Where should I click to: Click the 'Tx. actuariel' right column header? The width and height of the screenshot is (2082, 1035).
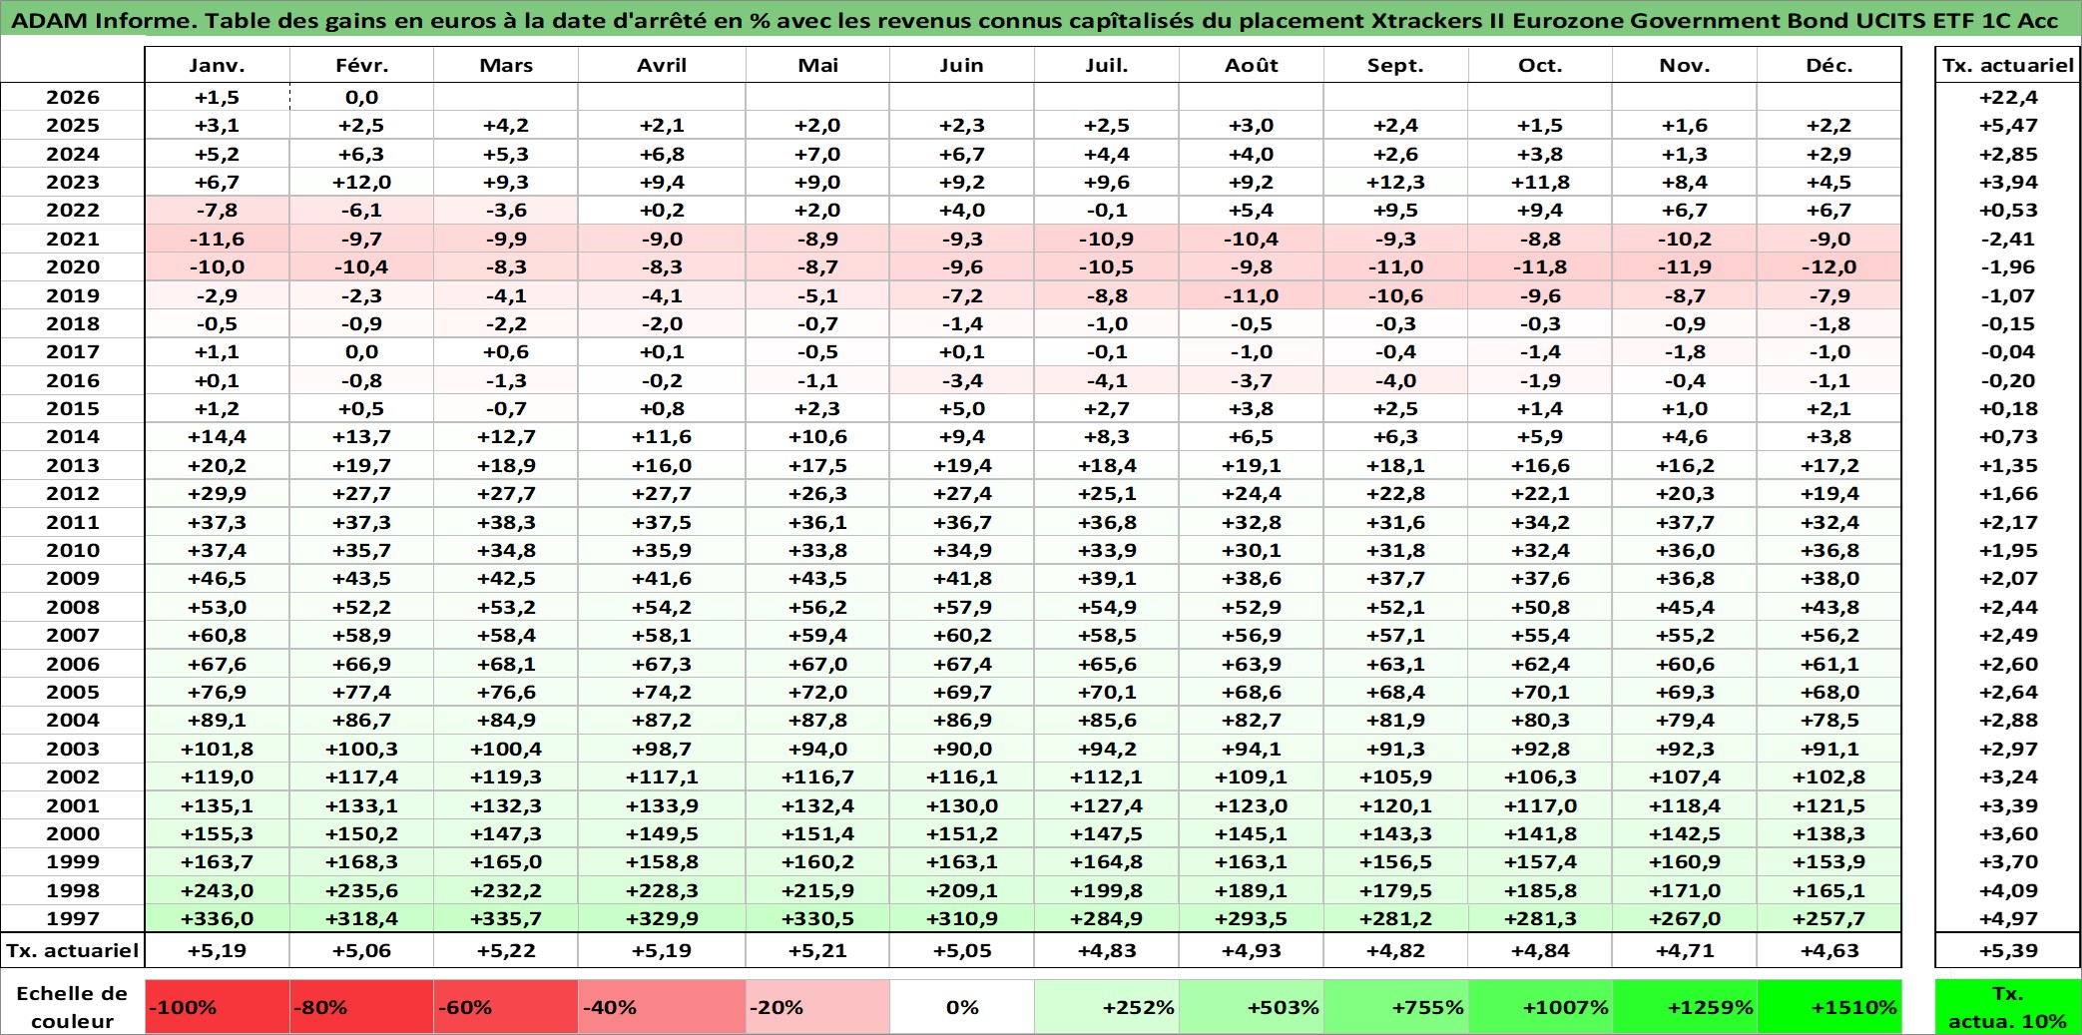click(x=2008, y=65)
